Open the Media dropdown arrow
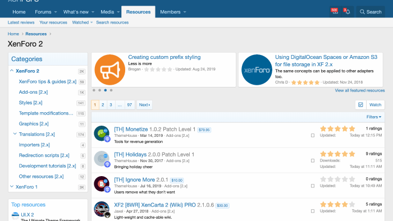 118,12
